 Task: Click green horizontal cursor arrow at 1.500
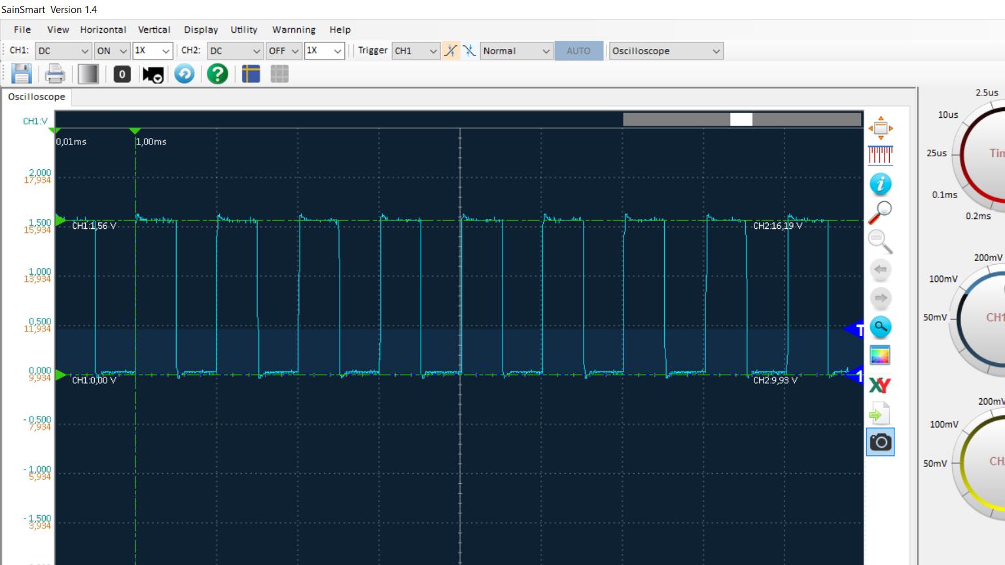60,220
